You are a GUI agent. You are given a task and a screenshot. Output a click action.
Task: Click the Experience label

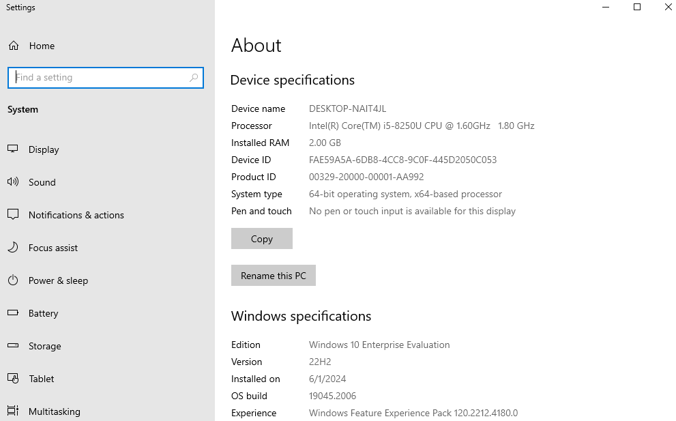coord(254,413)
